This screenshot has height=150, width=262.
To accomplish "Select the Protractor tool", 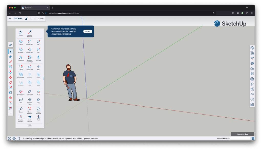I will [30, 92].
